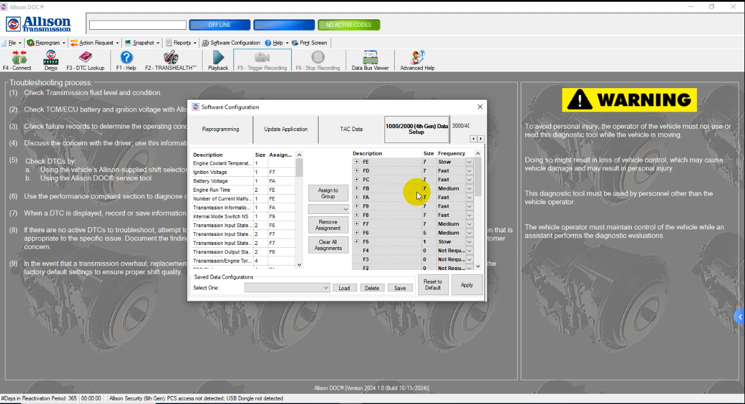Image resolution: width=745 pixels, height=404 pixels.
Task: Click the Assign to Group button
Action: click(x=328, y=193)
